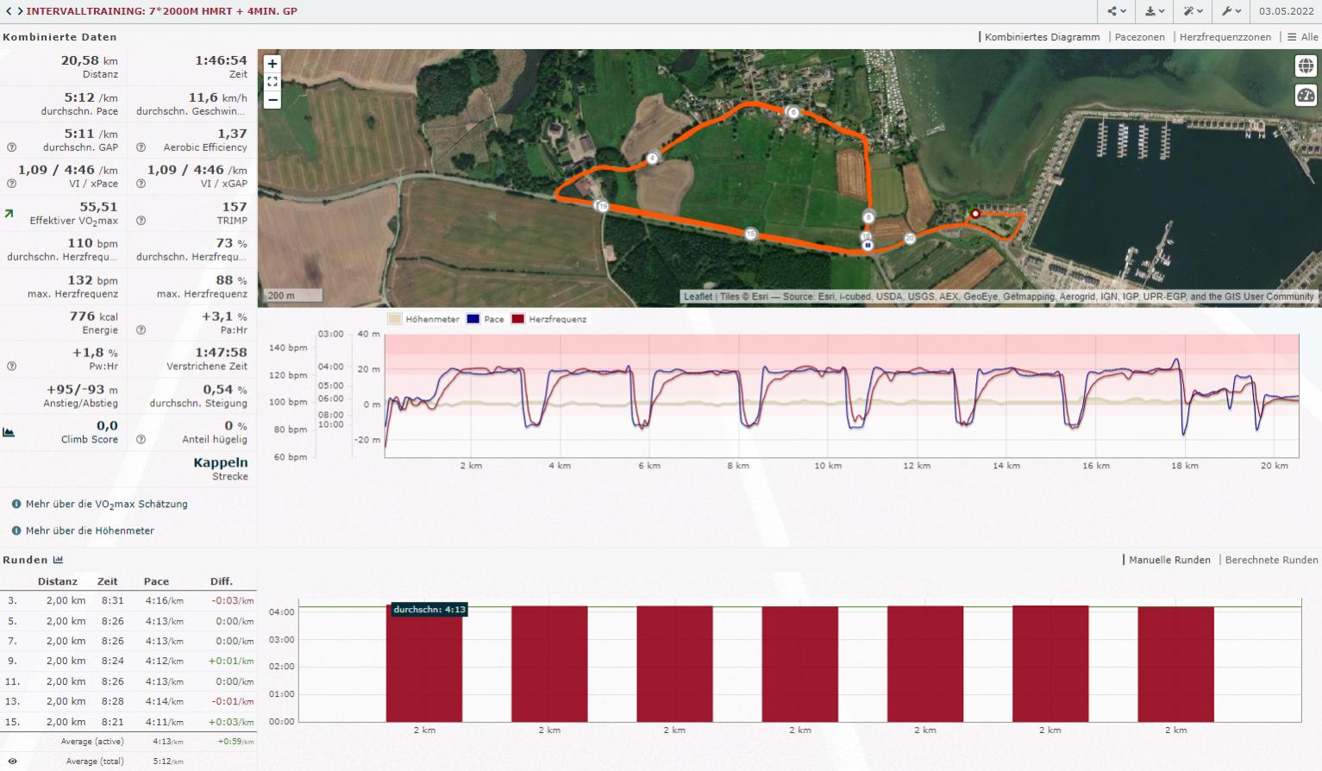Screen dimensions: 1322x771
Task: Switch to Pacezonen tab
Action: pos(1139,37)
